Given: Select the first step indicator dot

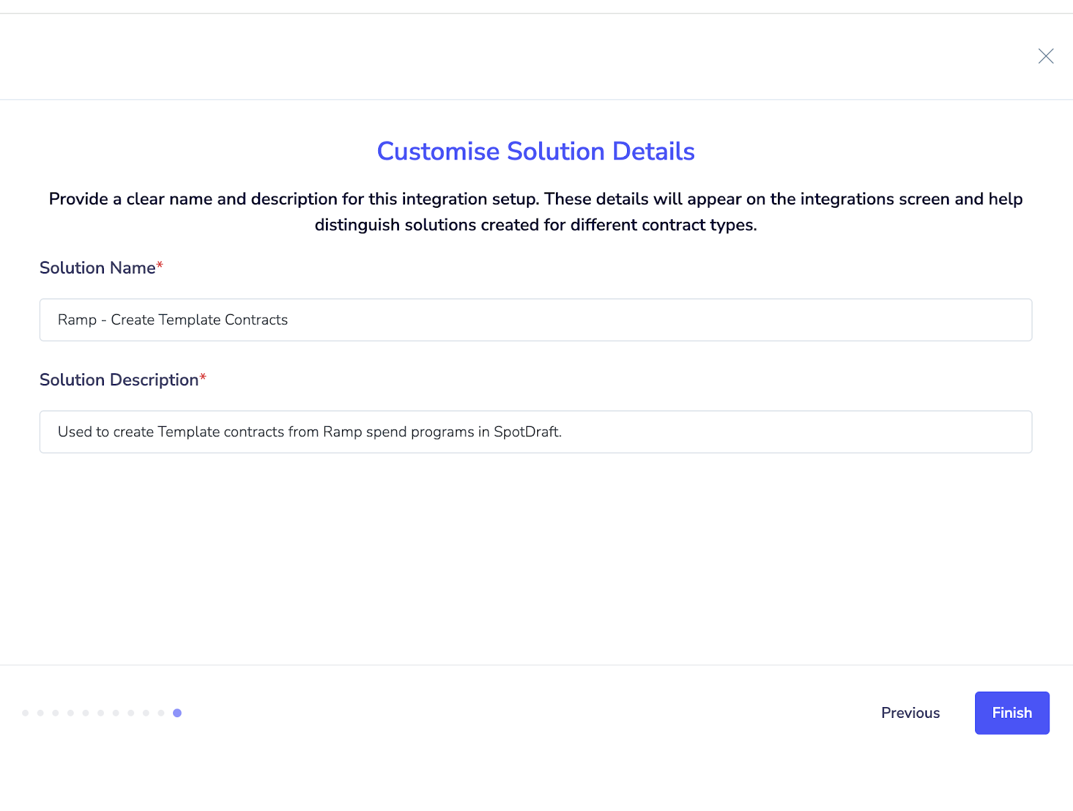Looking at the screenshot, I should [25, 712].
